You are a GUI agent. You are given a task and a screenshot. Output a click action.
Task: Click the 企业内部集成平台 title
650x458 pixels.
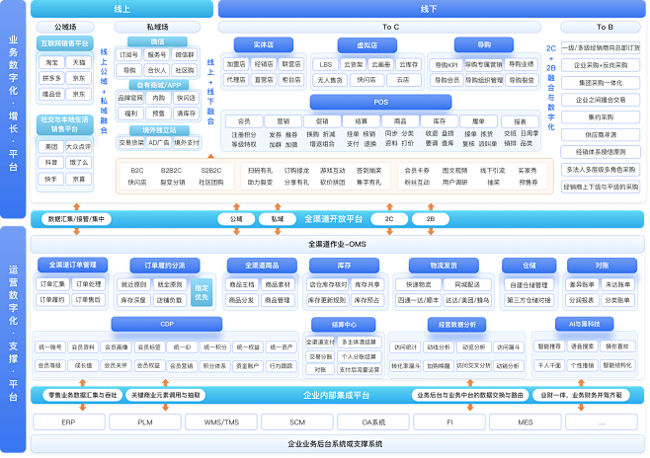tap(336, 396)
